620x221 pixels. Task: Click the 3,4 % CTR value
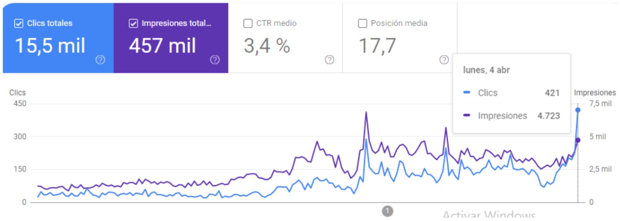click(267, 45)
